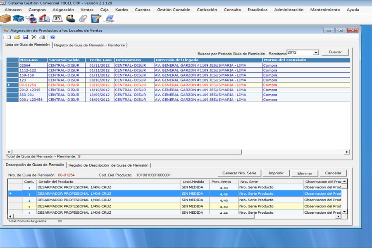Switch to Registro de Descripción de Guias tab

pyautogui.click(x=108, y=165)
